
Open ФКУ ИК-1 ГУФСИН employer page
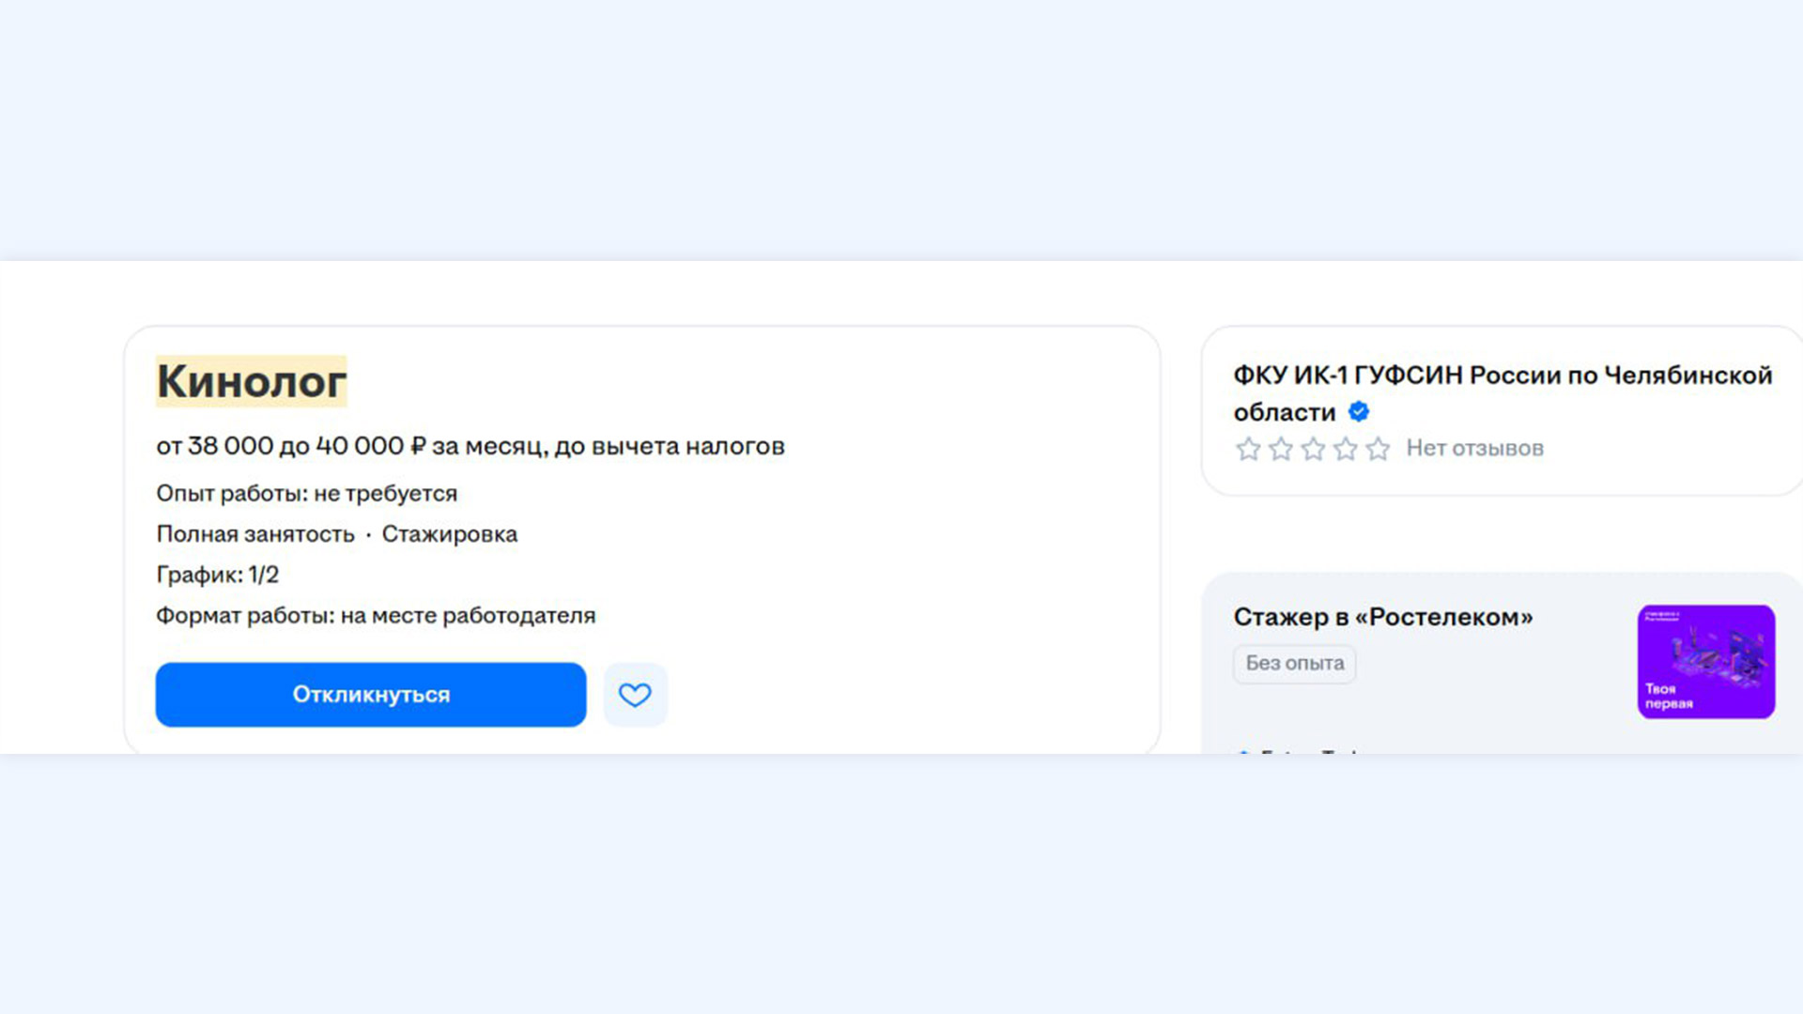click(x=1502, y=393)
